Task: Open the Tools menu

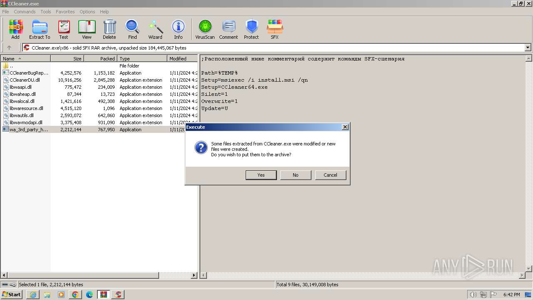Action: click(46, 12)
